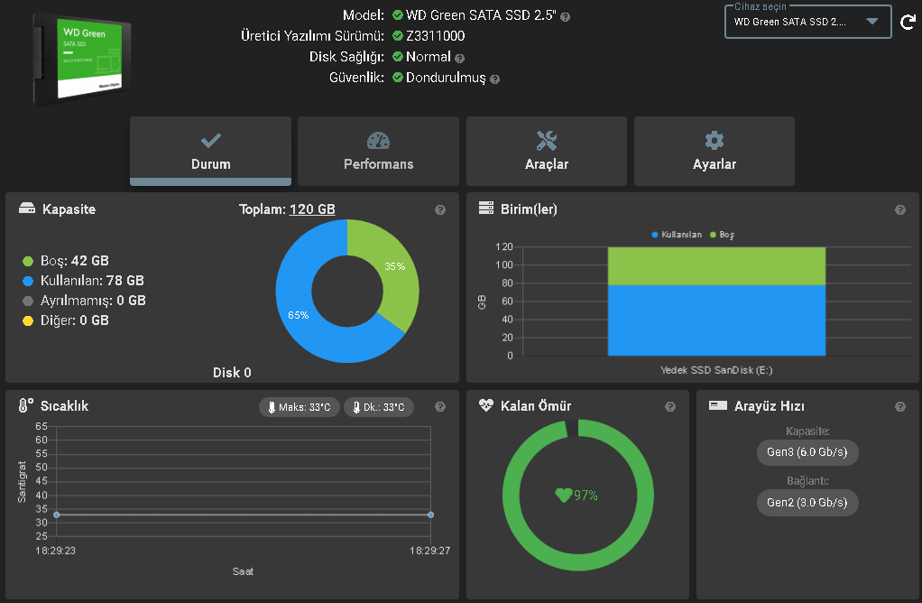Click the Kalan Ömür heartbeat icon
Screen dimensions: 922x603
(x=485, y=405)
